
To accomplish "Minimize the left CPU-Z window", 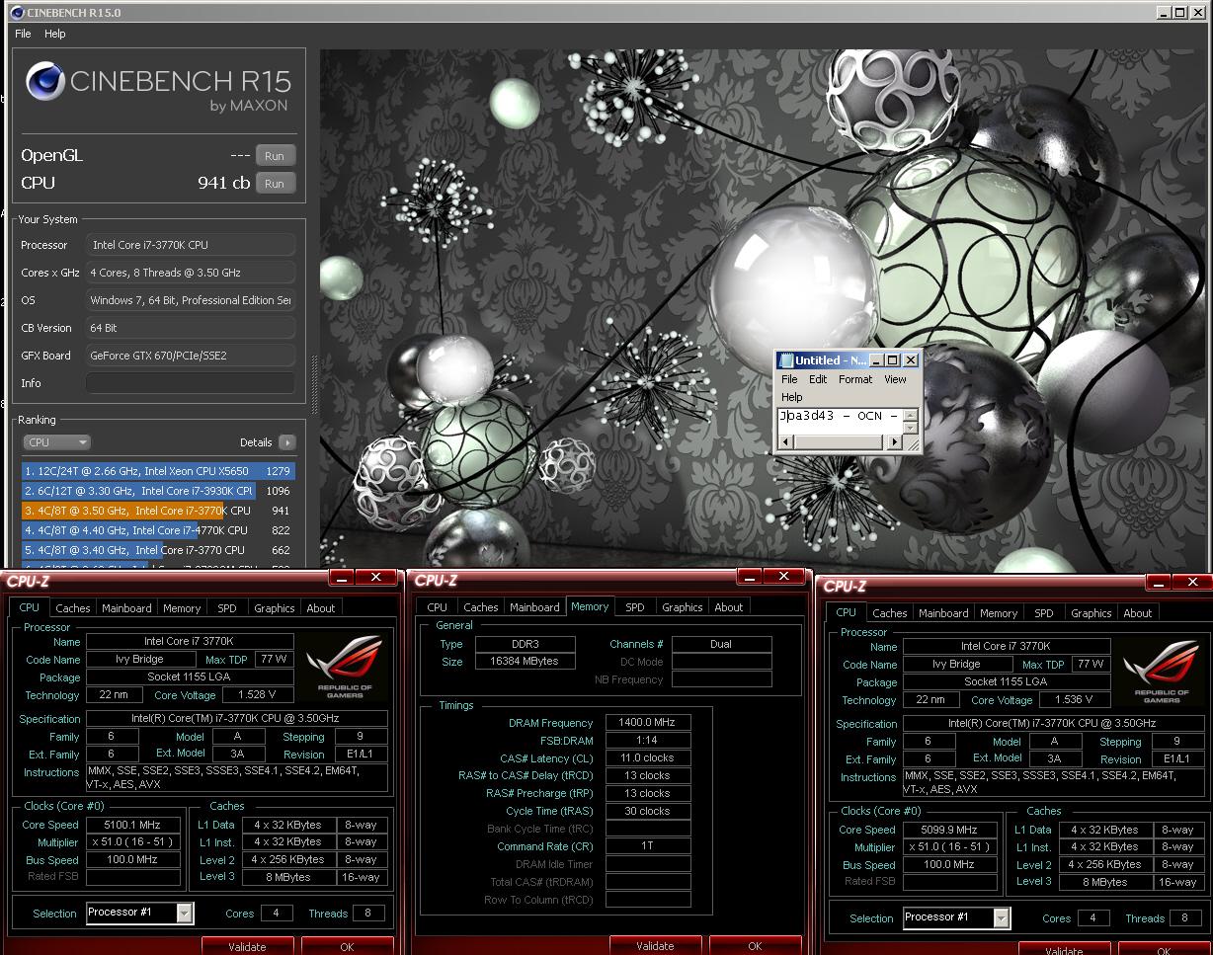I will pos(340,577).
